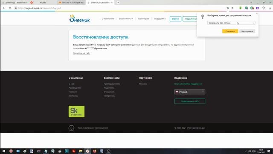The image size is (273, 154).
Task: Click the Контакты footer link
Action: pos(73,96)
